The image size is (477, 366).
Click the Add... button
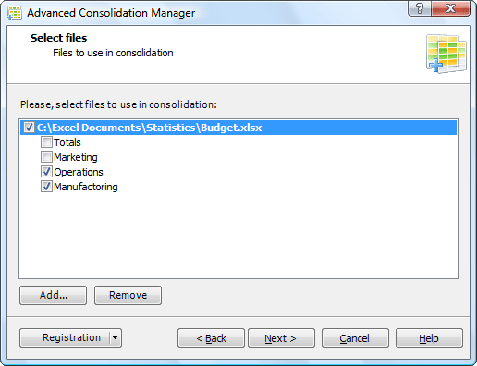click(x=53, y=295)
